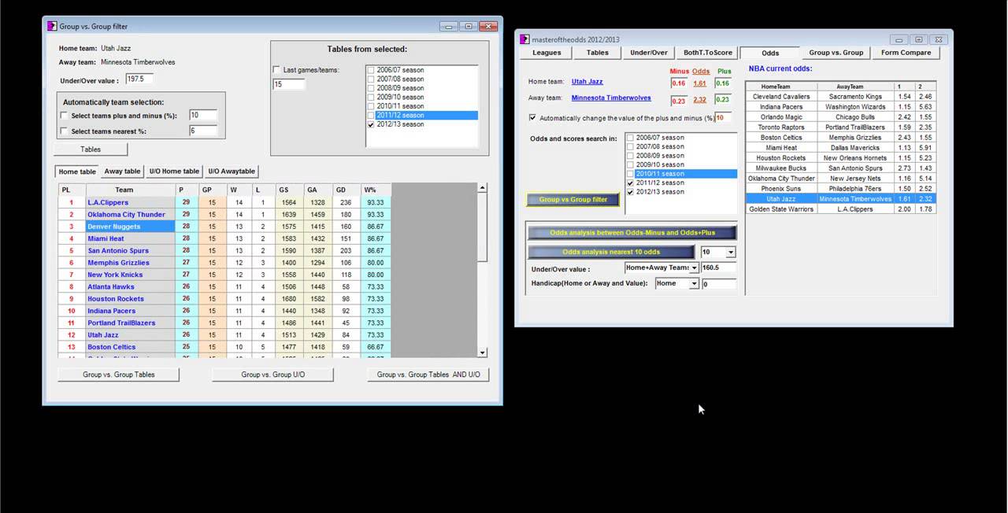Click Odds analysis nearest 10 odds button
Image resolution: width=1008 pixels, height=513 pixels.
tap(611, 253)
